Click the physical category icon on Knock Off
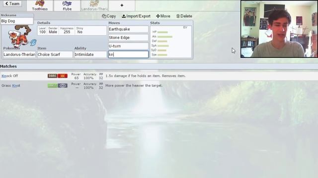Image resolution: width=318 pixels, height=178 pixels. [x=63, y=76]
